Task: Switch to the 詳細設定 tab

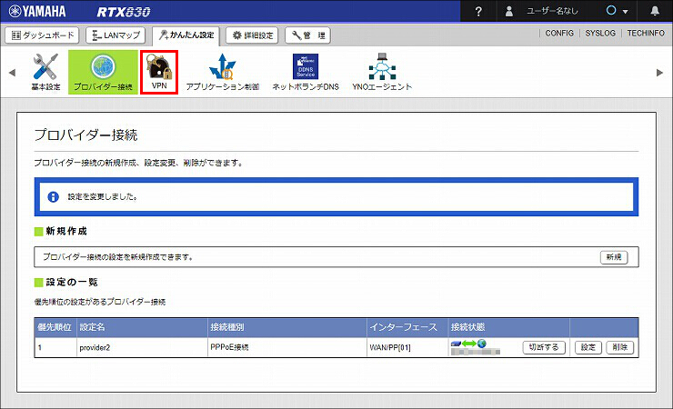Action: point(253,35)
